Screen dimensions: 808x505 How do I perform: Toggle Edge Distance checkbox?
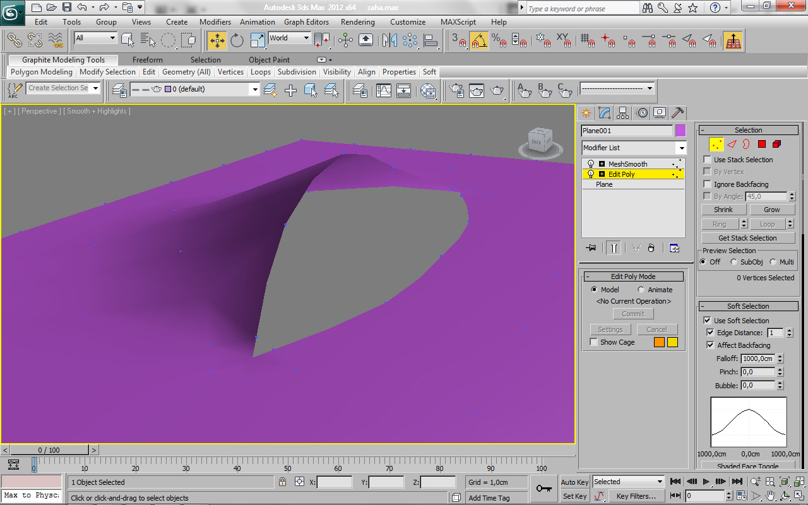[x=711, y=333]
